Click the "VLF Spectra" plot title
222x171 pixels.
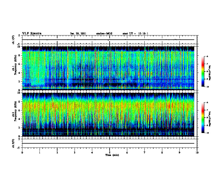coord(32,34)
